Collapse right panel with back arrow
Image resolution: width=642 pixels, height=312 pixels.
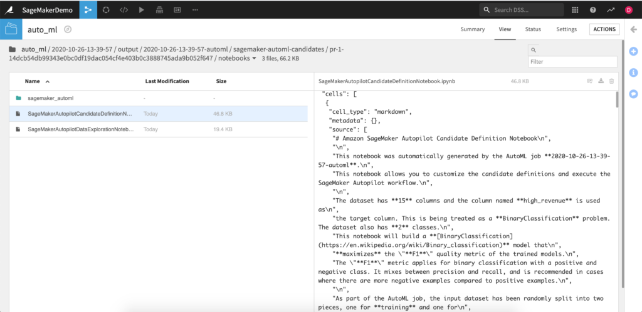point(633,29)
